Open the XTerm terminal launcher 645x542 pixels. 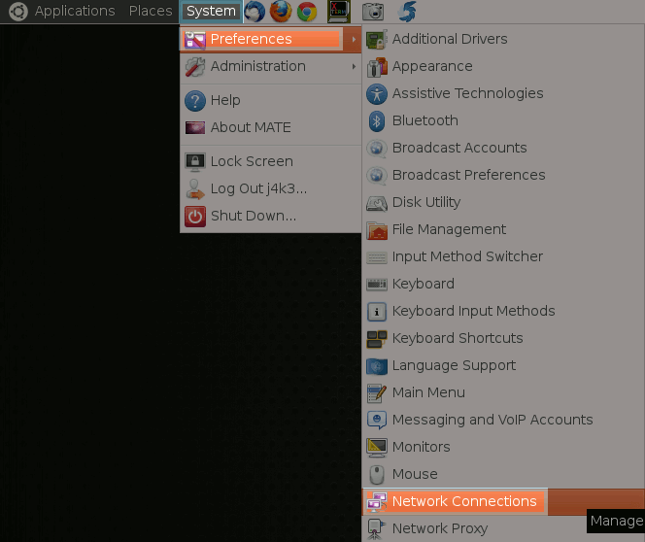pyautogui.click(x=339, y=12)
